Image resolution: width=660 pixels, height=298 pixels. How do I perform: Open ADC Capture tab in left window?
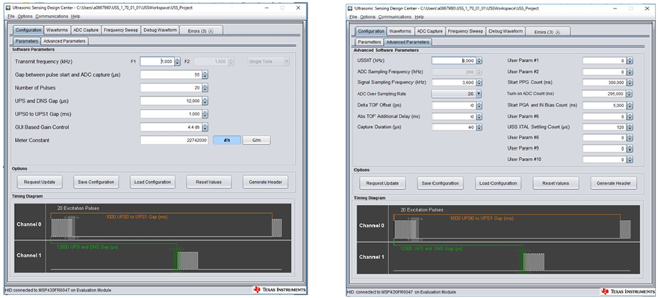coord(86,31)
